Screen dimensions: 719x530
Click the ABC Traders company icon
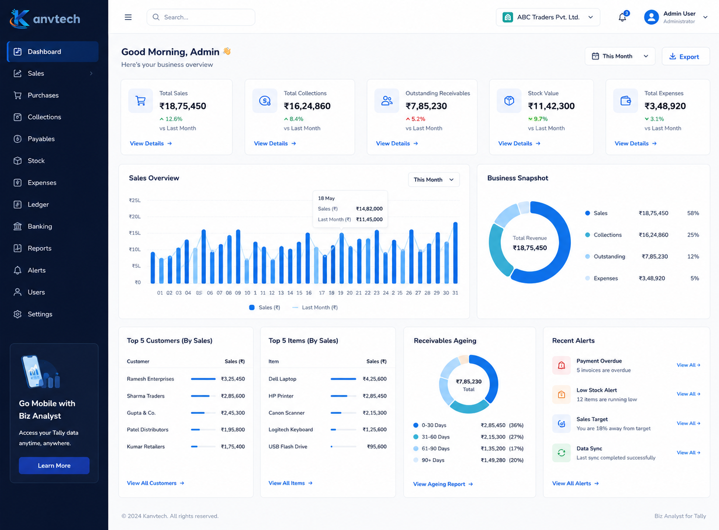(508, 17)
